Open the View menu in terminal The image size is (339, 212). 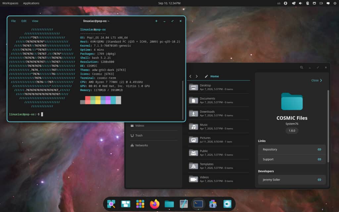(35, 21)
